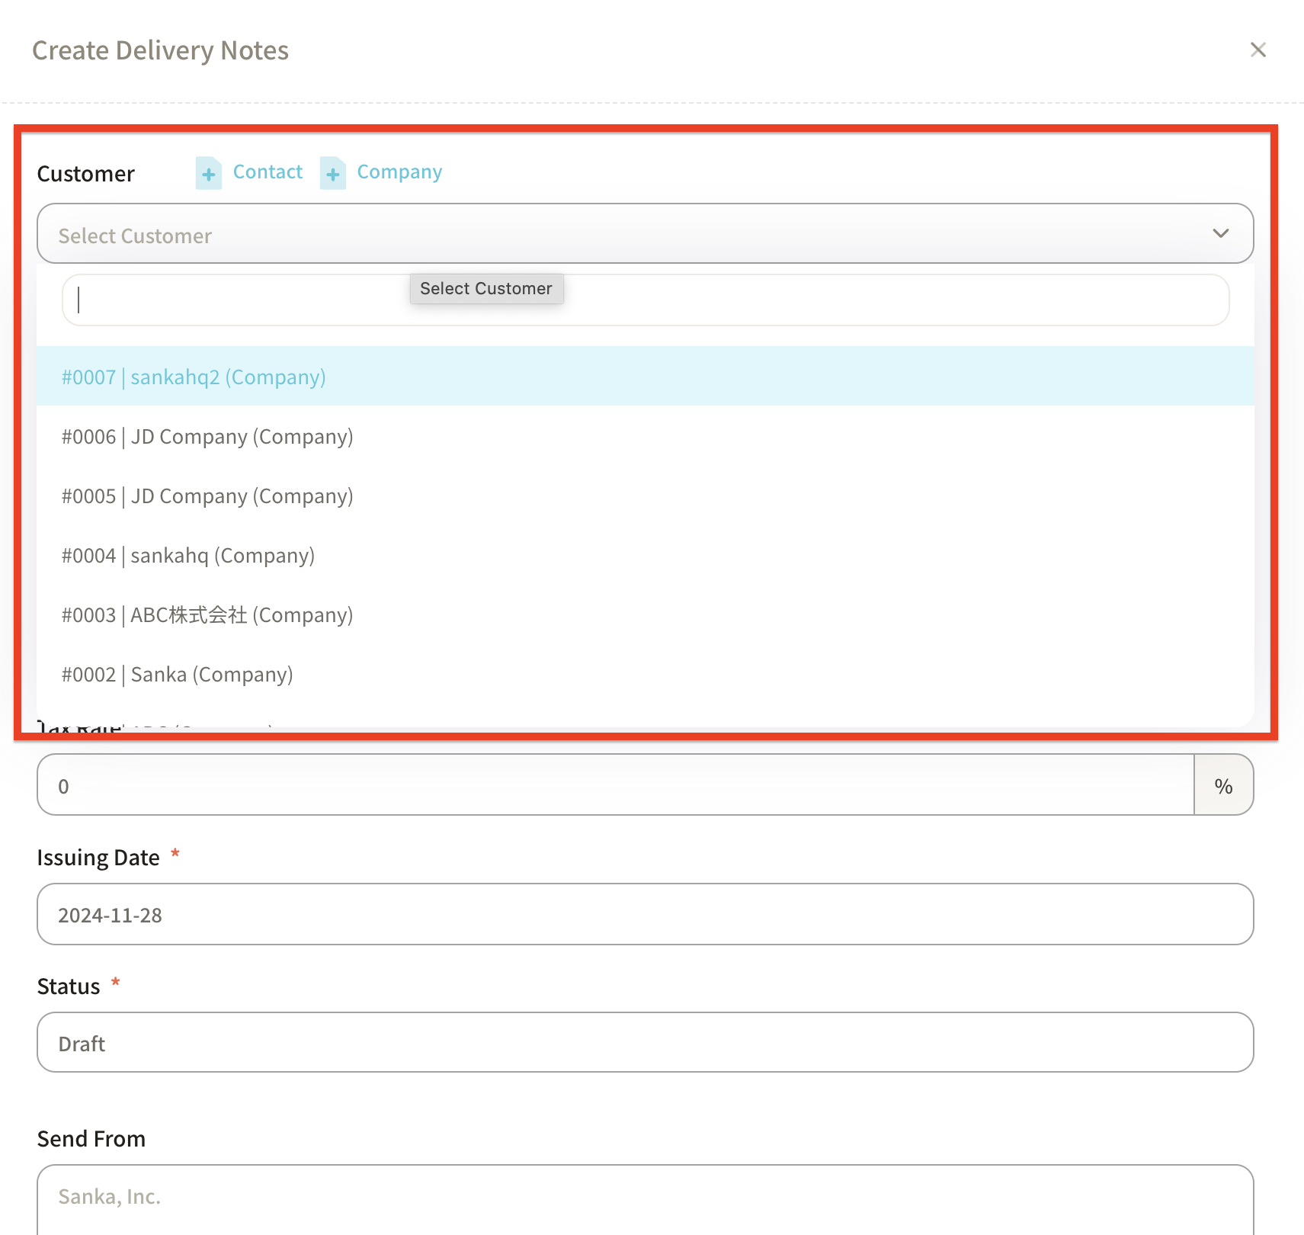The width and height of the screenshot is (1304, 1235).
Task: Click the add Company plus icon
Action: [332, 173]
